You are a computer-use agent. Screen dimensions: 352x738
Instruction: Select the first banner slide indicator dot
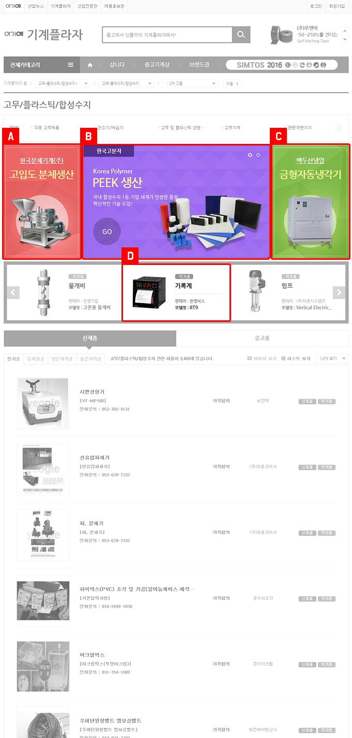[x=250, y=155]
